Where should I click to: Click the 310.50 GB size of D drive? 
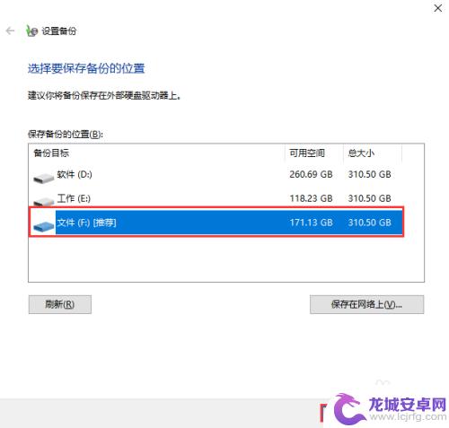[x=369, y=174]
